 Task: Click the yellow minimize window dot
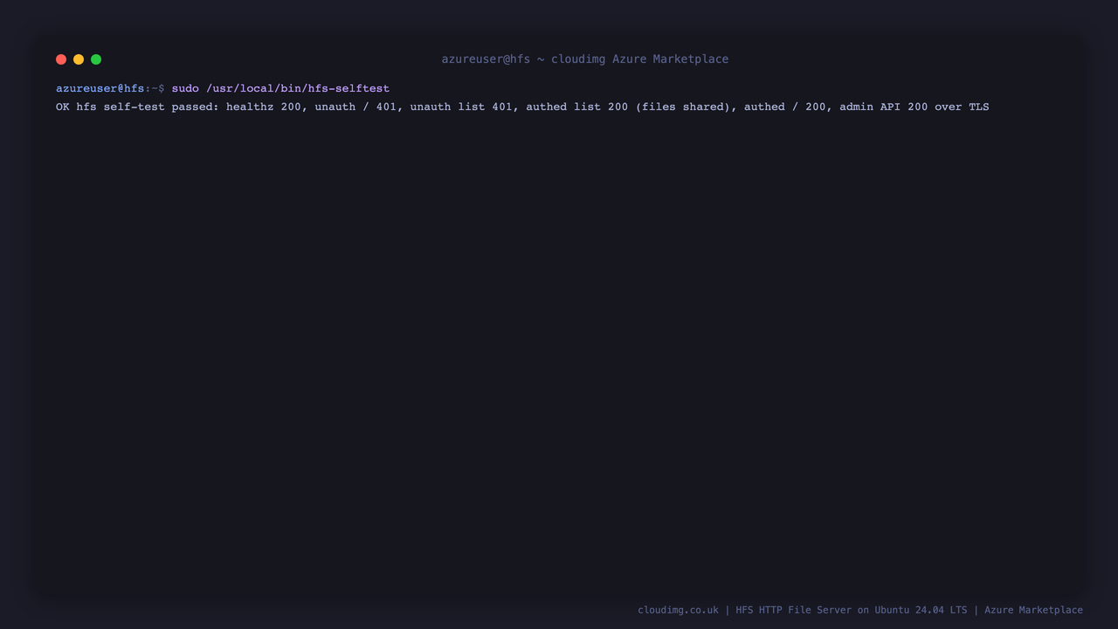pos(79,59)
